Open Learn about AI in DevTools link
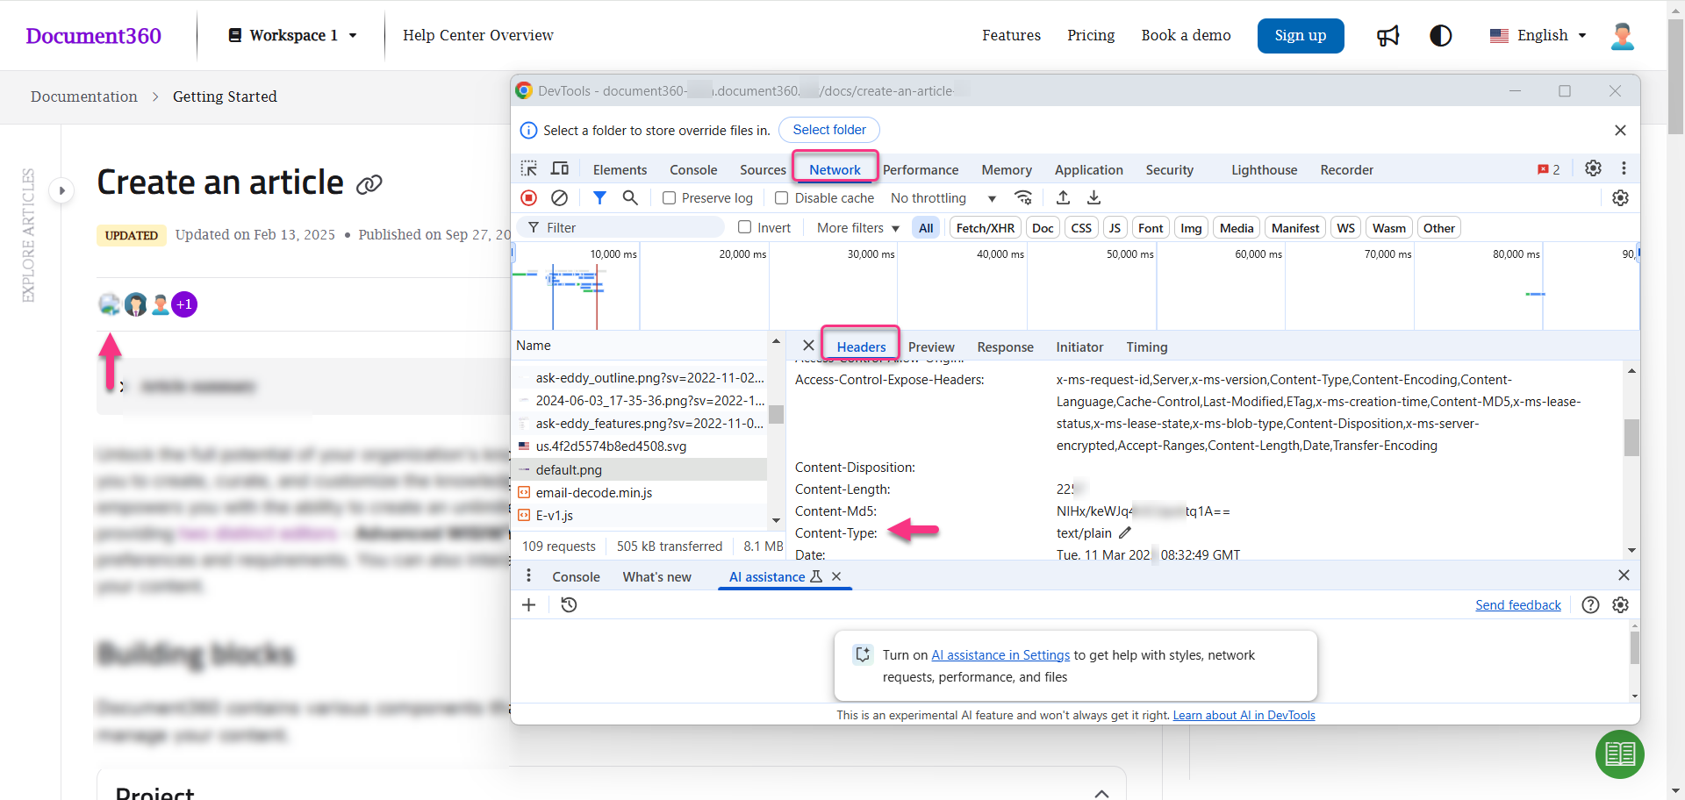Viewport: 1685px width, 800px height. [1244, 715]
